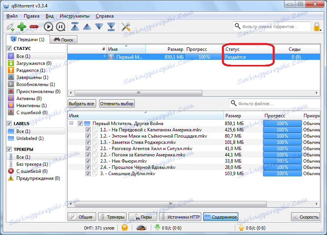Open the Файл menu
Viewport: 327px width, 235px height.
12,16
